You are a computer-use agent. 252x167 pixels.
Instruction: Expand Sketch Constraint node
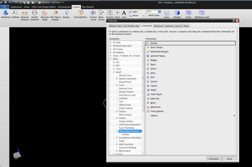click(x=117, y=79)
